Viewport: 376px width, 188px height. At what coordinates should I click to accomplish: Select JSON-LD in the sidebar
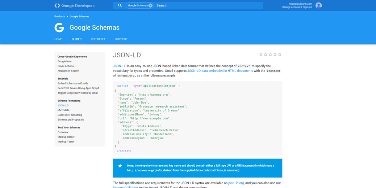(63, 106)
